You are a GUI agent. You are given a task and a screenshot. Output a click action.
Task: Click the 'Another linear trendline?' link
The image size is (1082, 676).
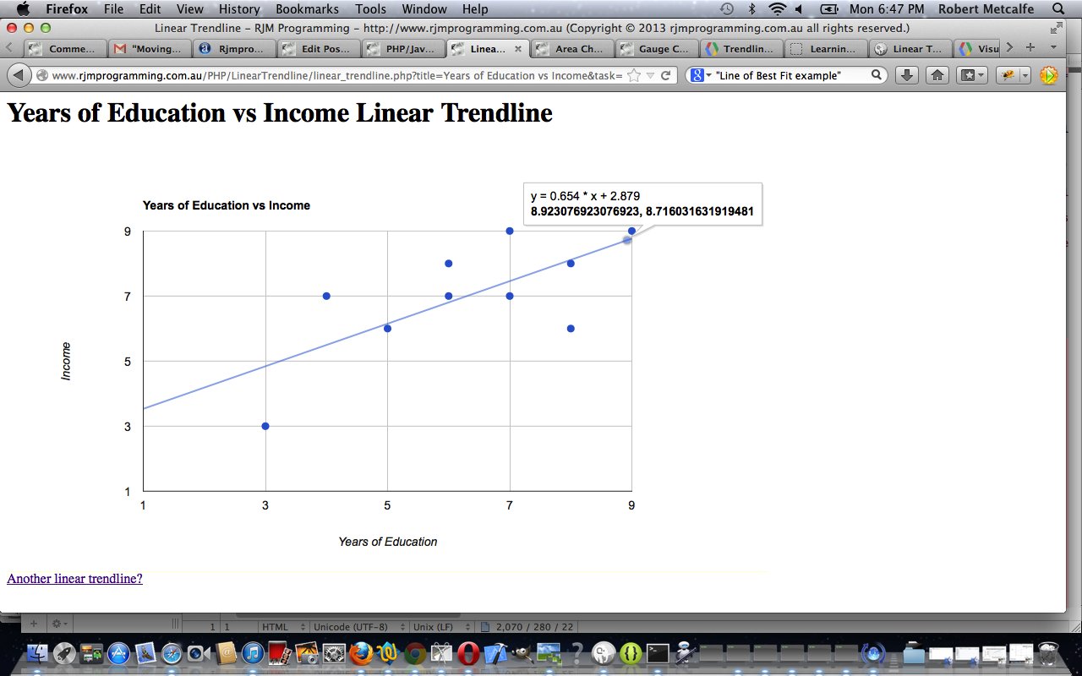[x=74, y=579]
